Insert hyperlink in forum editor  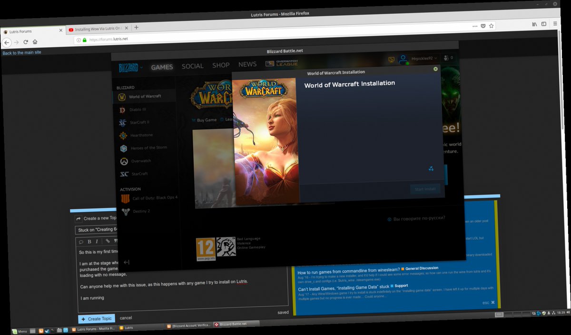click(x=108, y=241)
